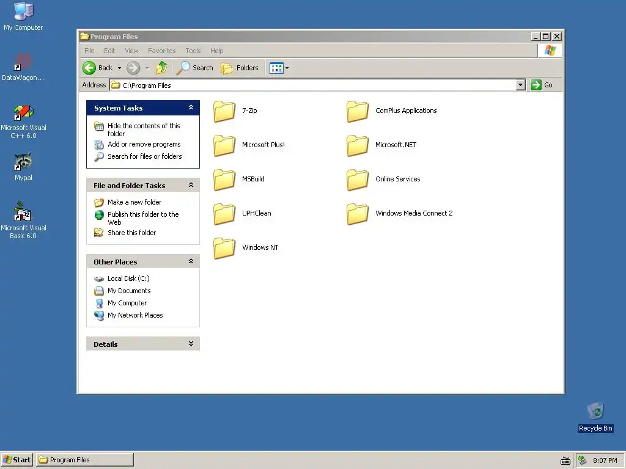Click the network tray icon
Image resolution: width=626 pixels, height=469 pixels.
(583, 460)
